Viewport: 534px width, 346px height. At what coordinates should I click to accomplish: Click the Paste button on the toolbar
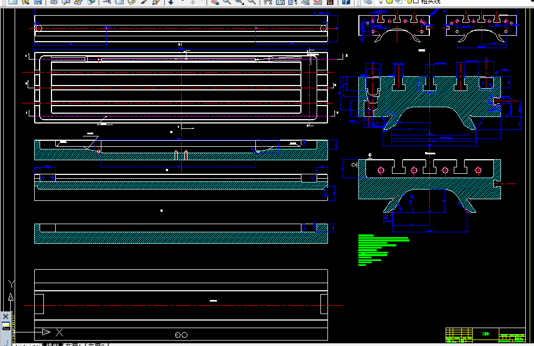click(132, 3)
